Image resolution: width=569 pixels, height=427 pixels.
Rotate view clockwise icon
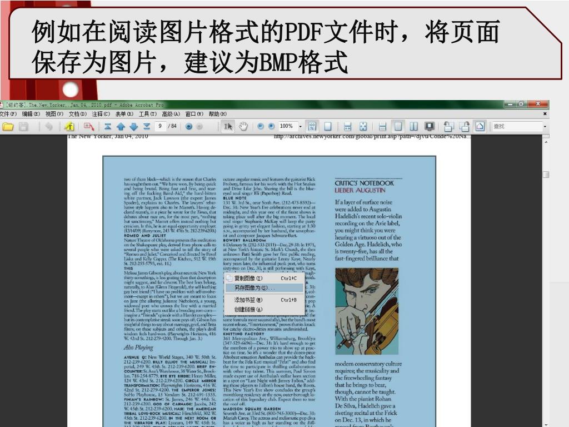point(464,126)
